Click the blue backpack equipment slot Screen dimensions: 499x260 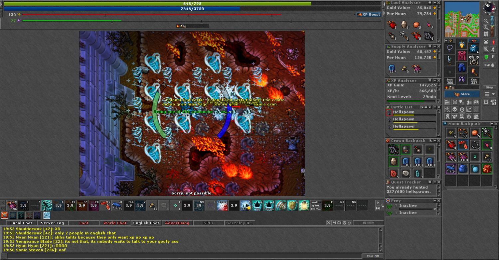474,49
